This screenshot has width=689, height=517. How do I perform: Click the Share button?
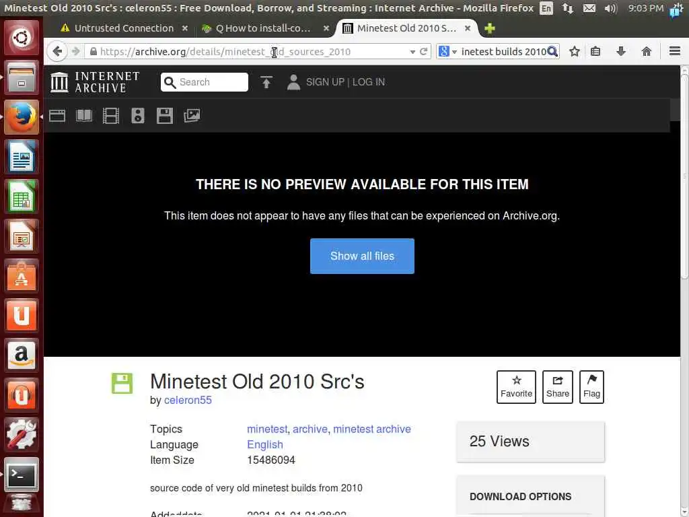click(558, 387)
